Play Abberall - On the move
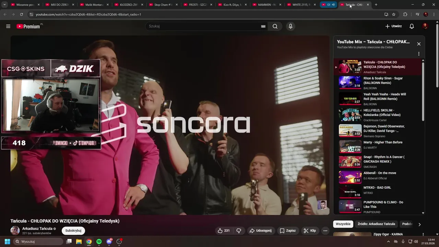Image resolution: width=439 pixels, height=247 pixels. (377, 176)
